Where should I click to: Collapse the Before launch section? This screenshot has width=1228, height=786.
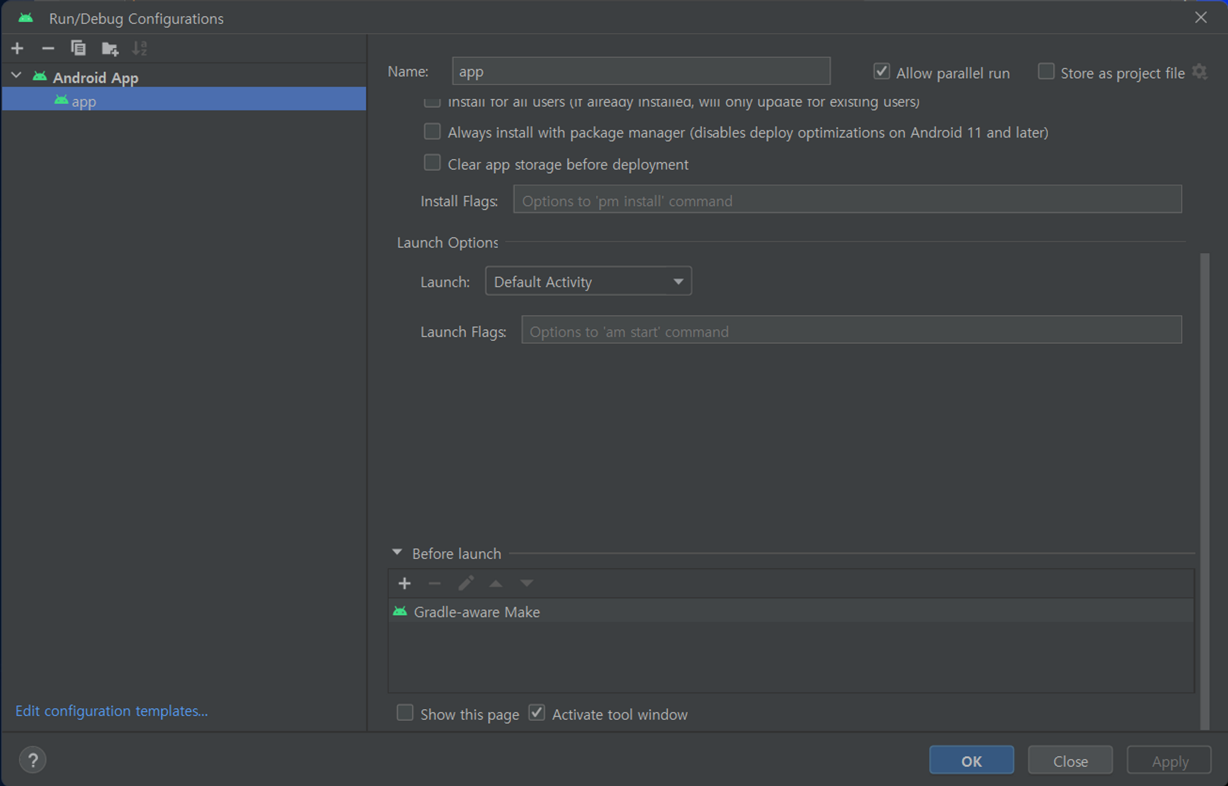tap(397, 553)
